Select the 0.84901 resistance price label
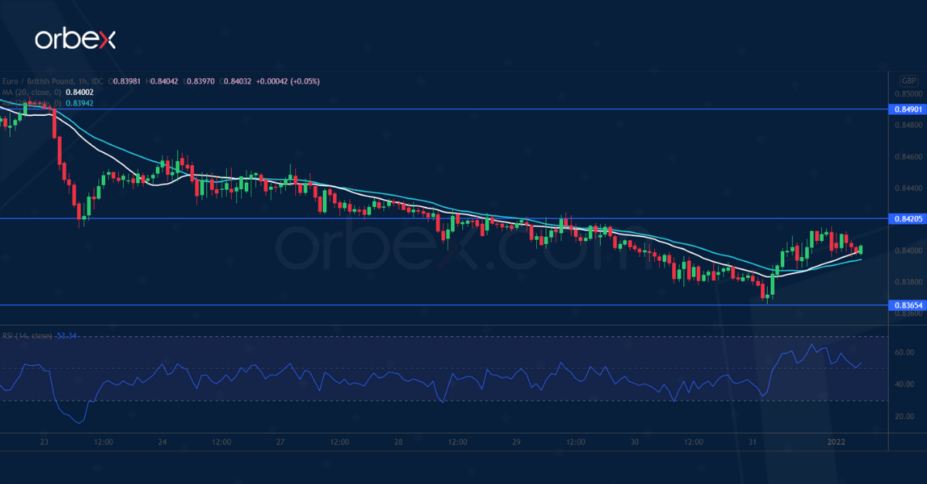This screenshot has width=927, height=484. [910, 110]
